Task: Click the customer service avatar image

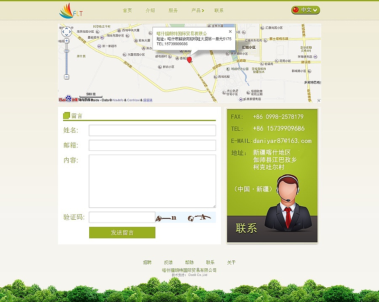Action: [x=288, y=202]
